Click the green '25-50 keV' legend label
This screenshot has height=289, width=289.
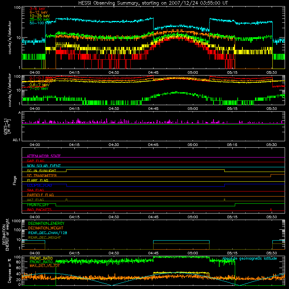pyautogui.click(x=40, y=20)
